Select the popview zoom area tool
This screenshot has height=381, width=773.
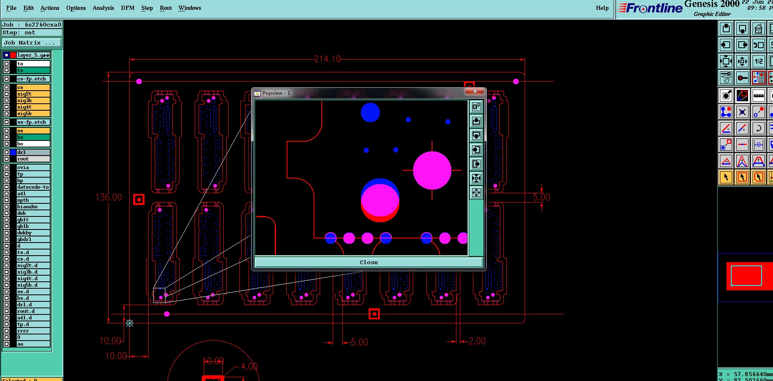pyautogui.click(x=742, y=96)
